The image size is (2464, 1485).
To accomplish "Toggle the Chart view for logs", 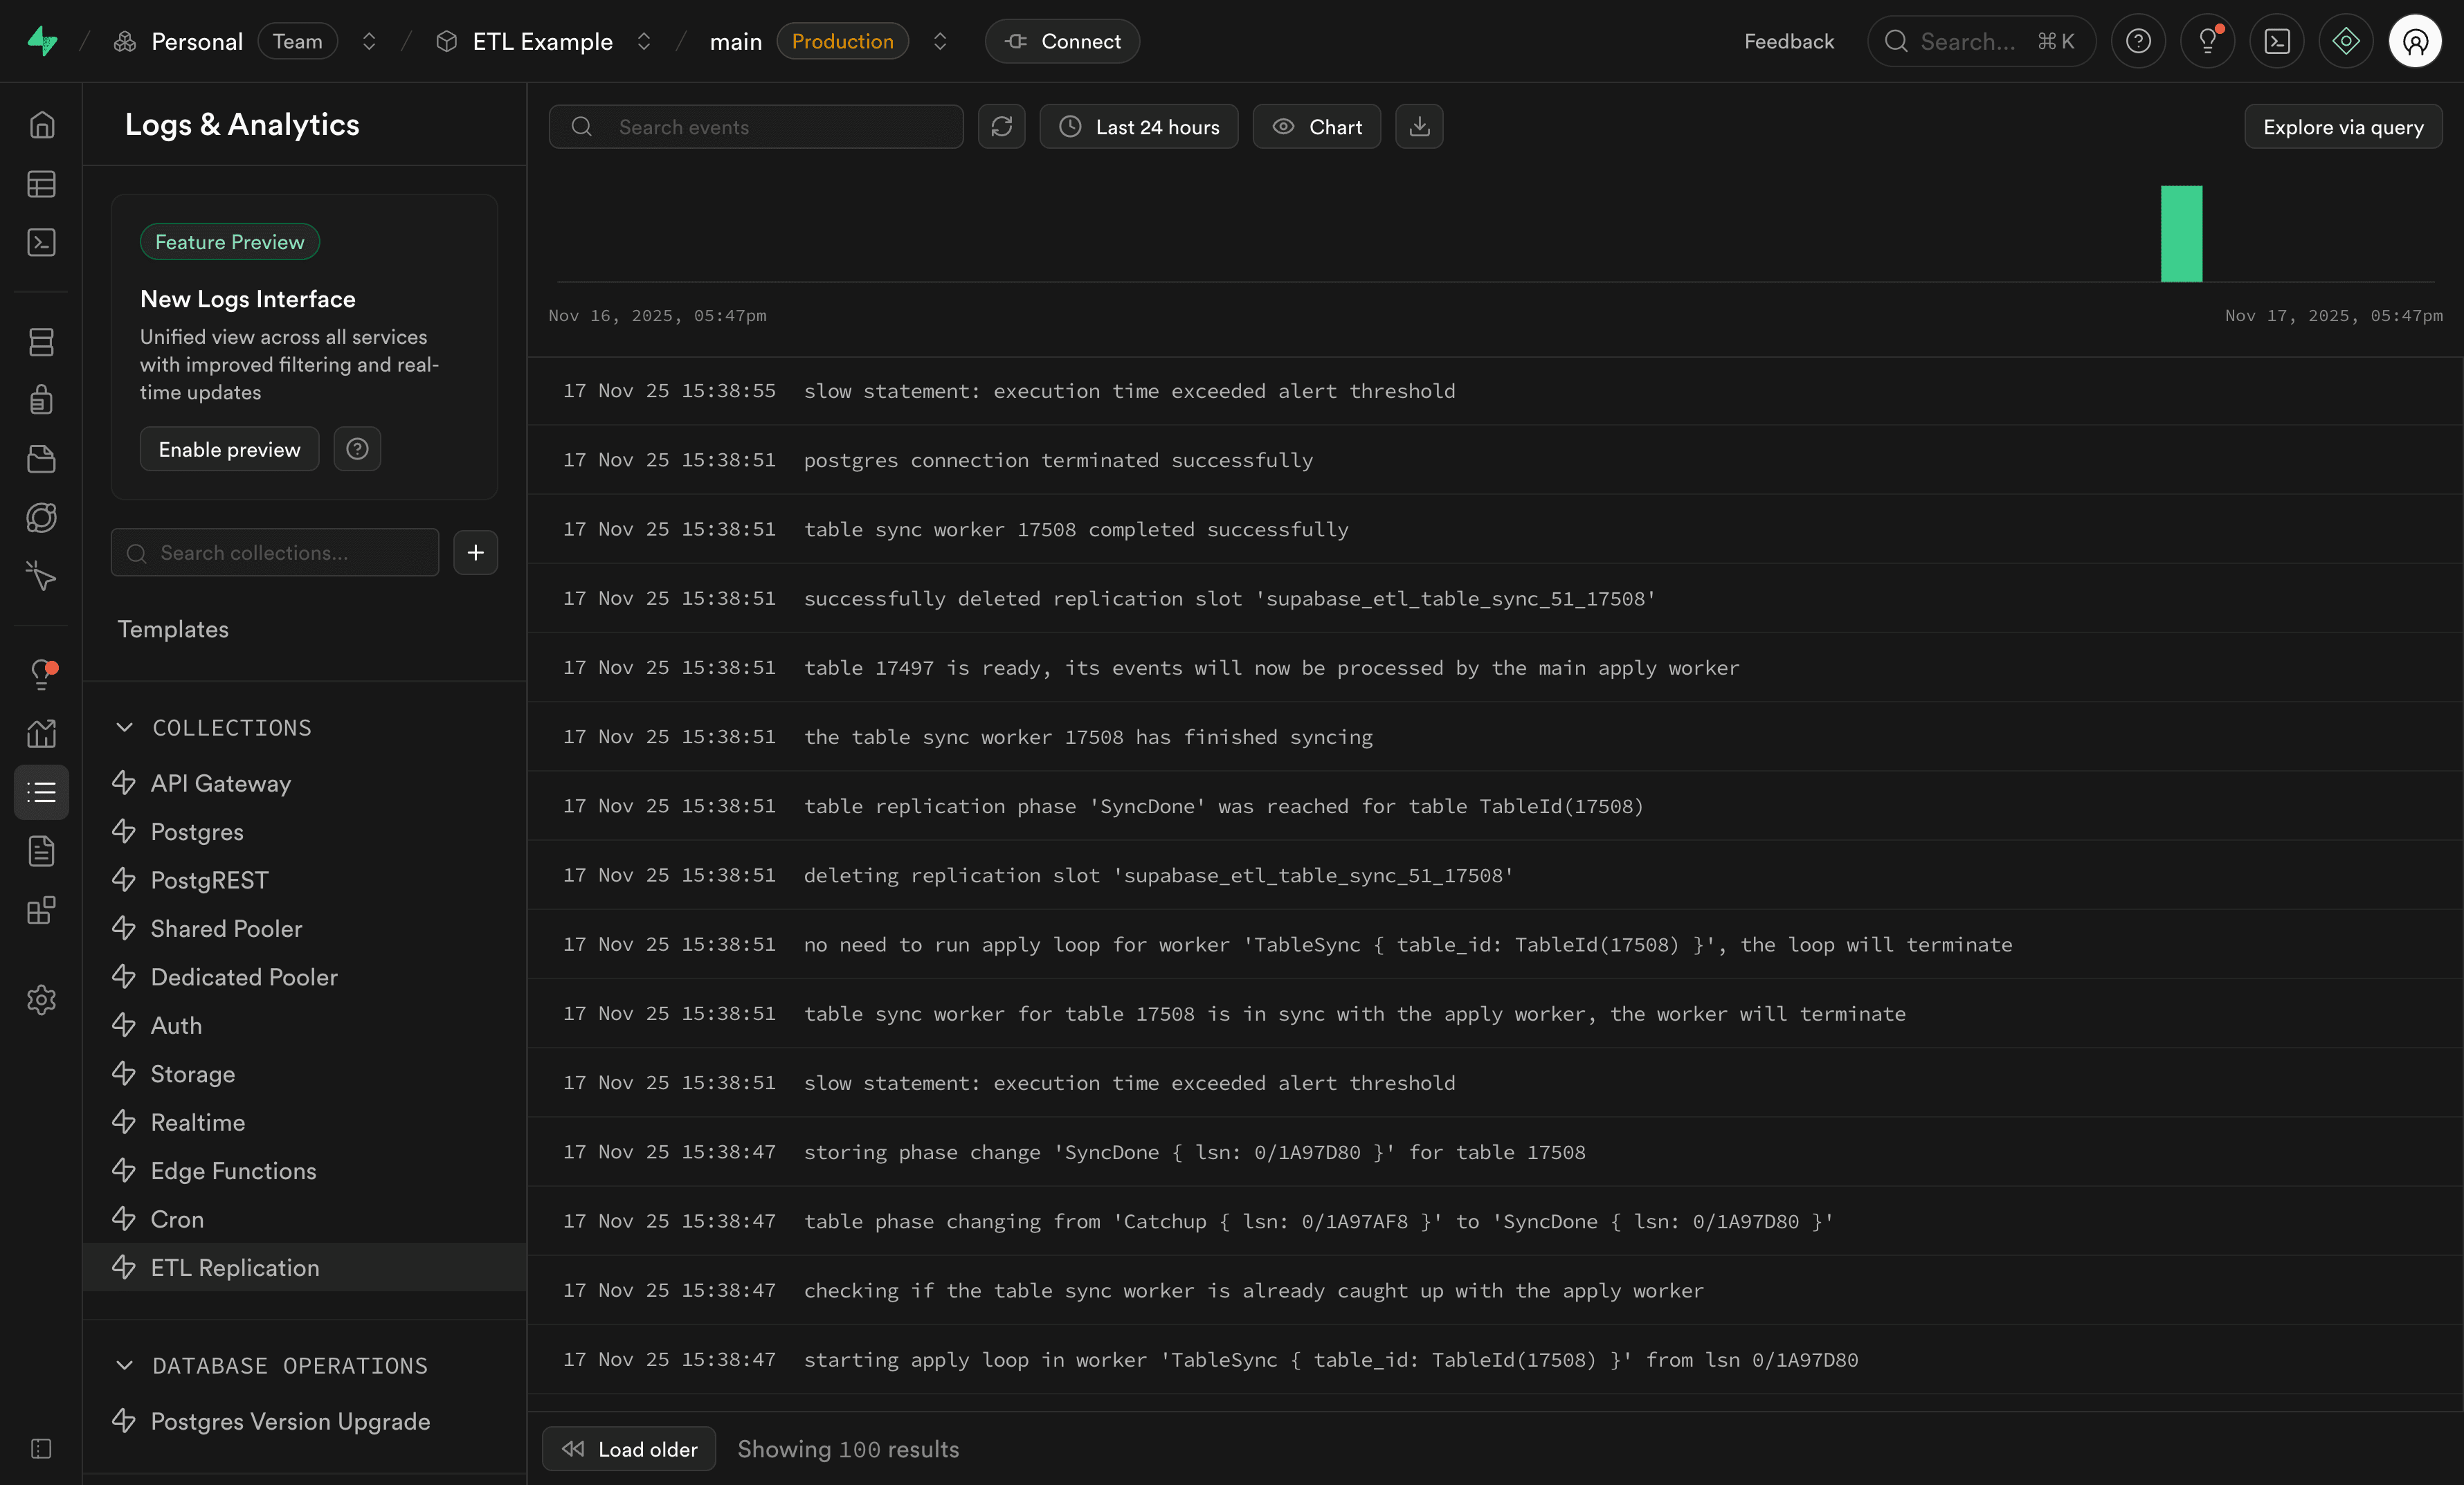I will (x=1316, y=126).
